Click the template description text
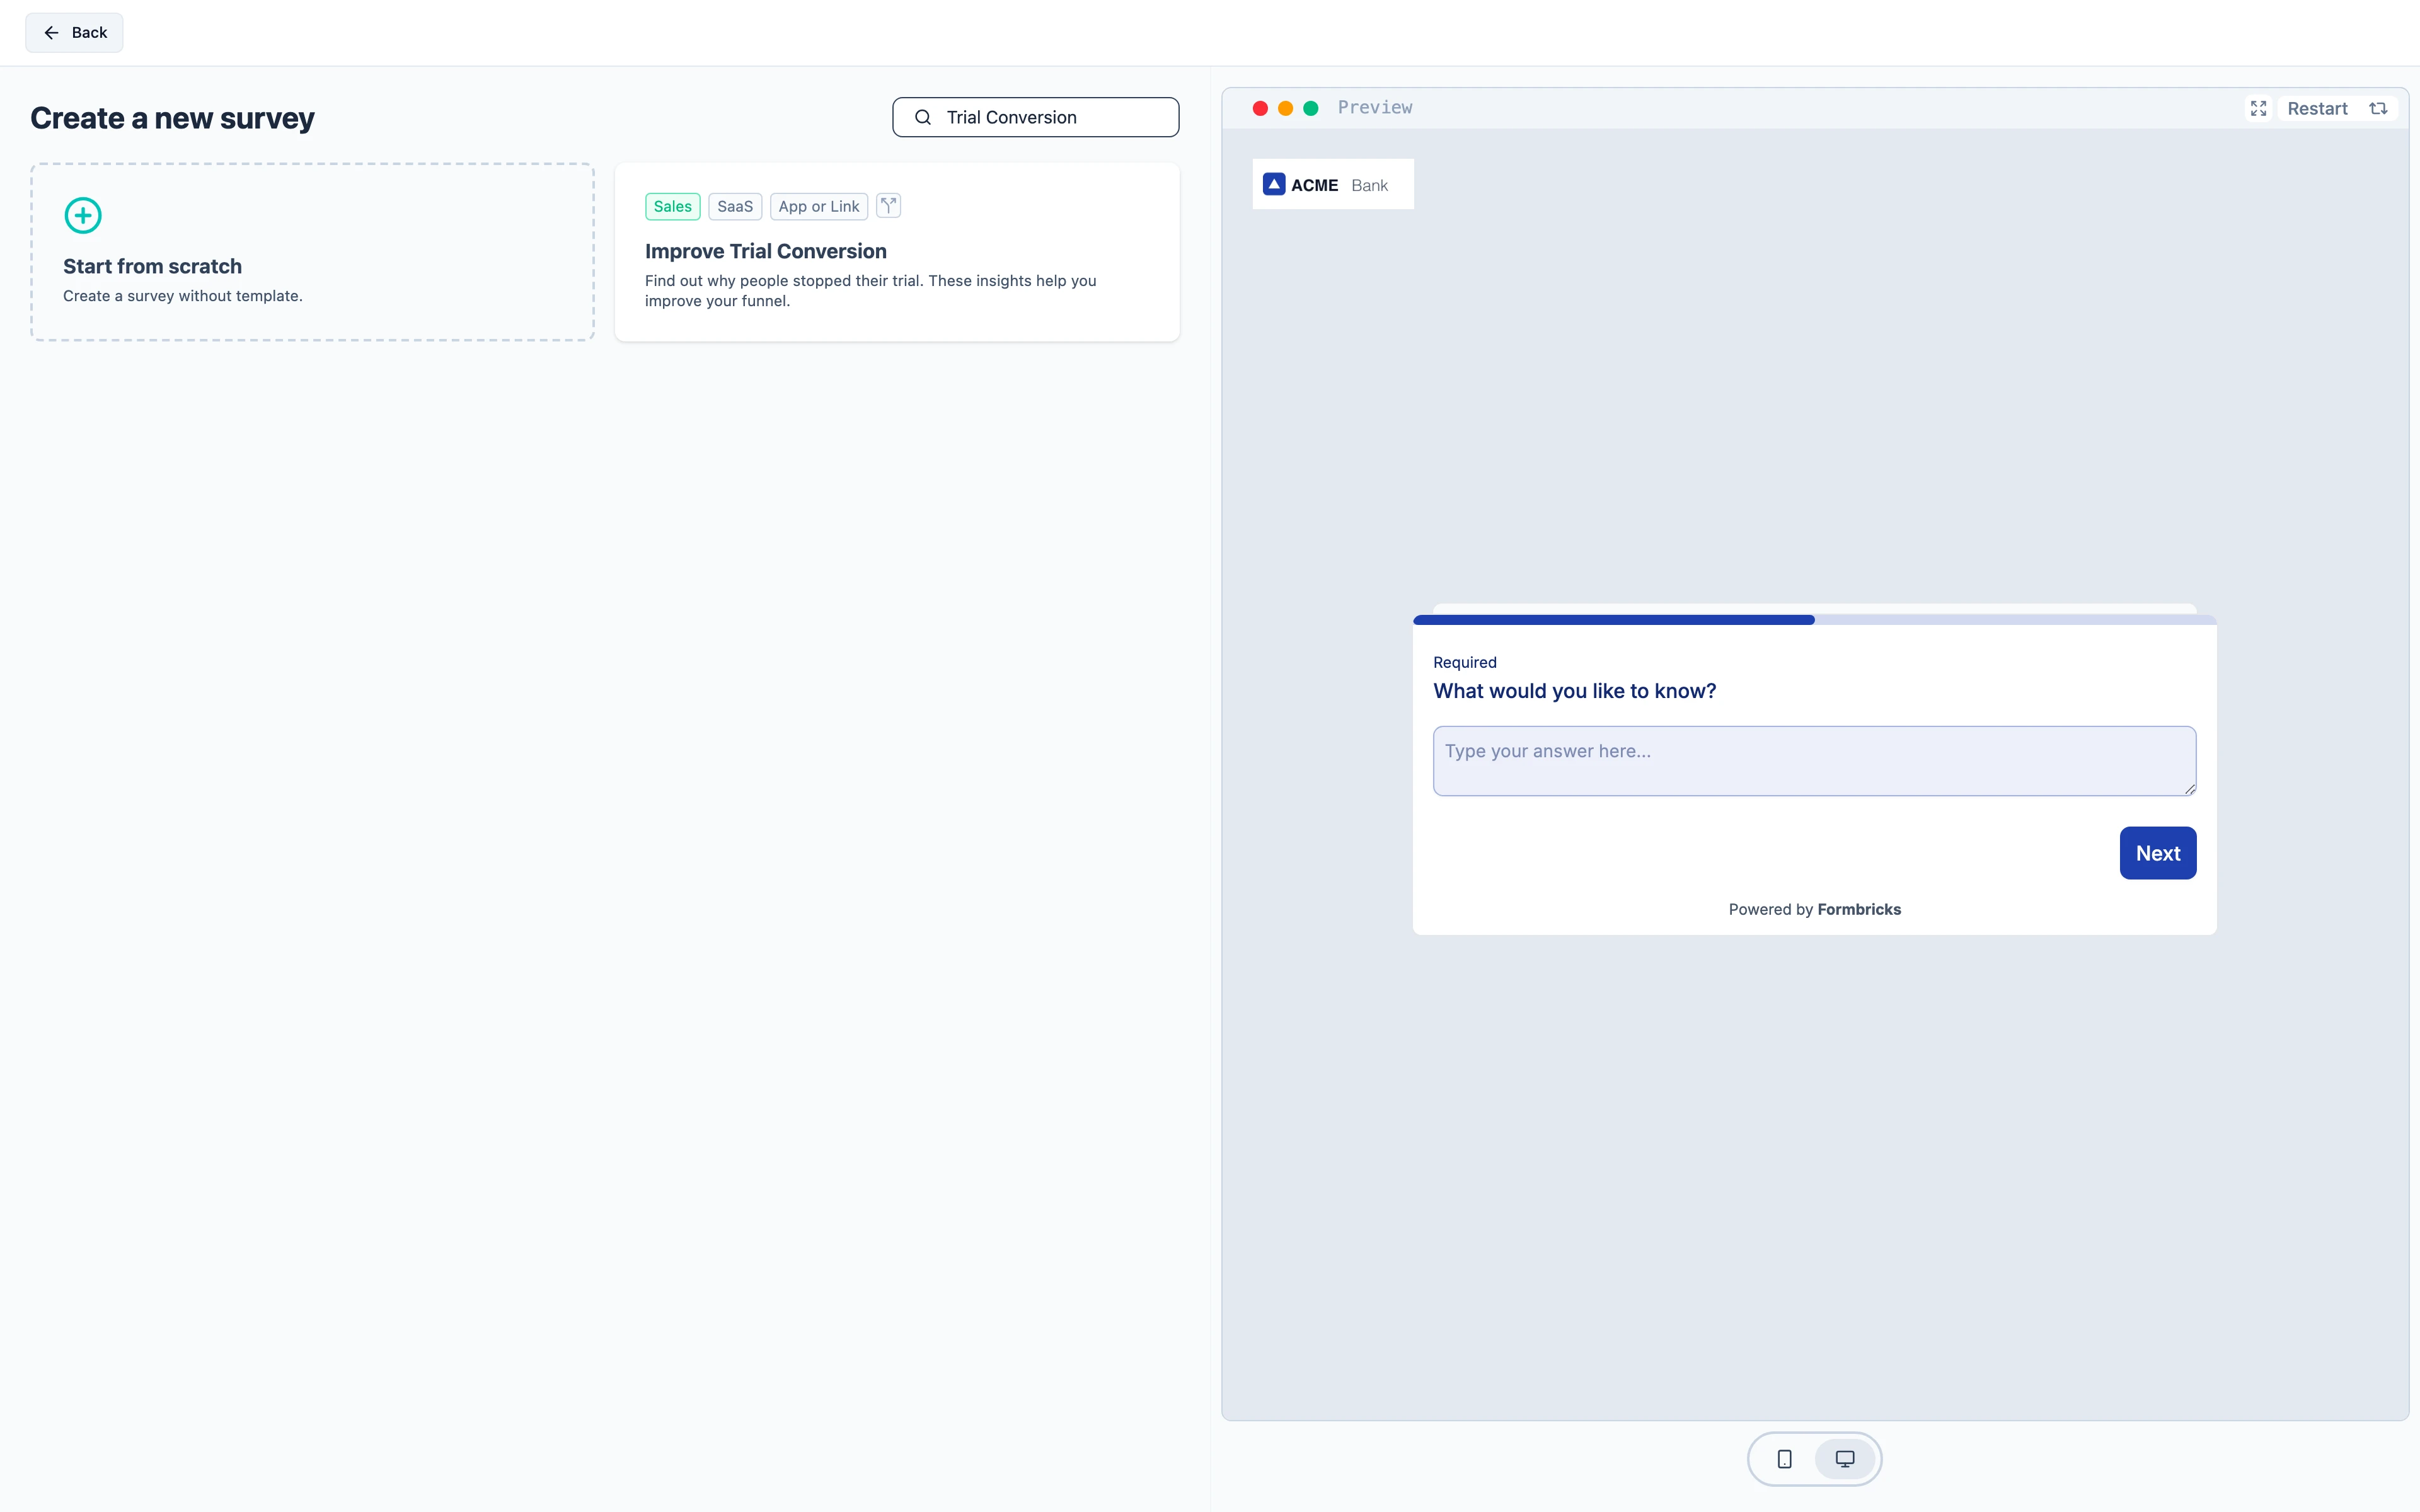The height and width of the screenshot is (1512, 2420). [x=870, y=290]
